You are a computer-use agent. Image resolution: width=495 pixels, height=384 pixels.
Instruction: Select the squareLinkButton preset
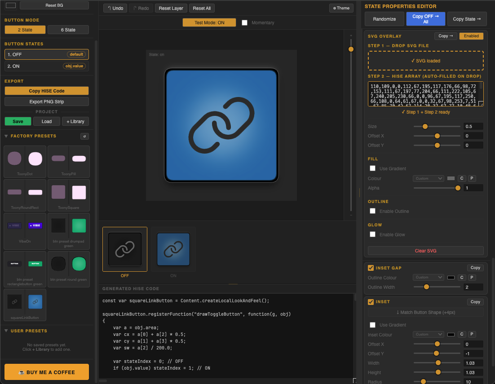click(25, 305)
